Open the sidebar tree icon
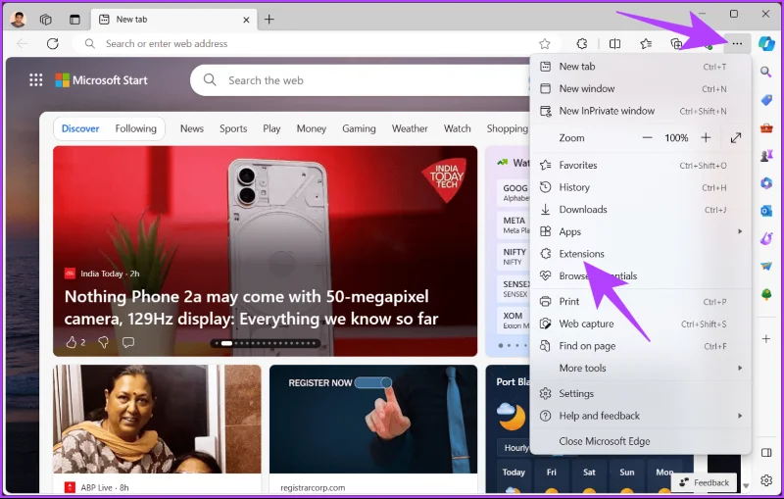 (766, 294)
